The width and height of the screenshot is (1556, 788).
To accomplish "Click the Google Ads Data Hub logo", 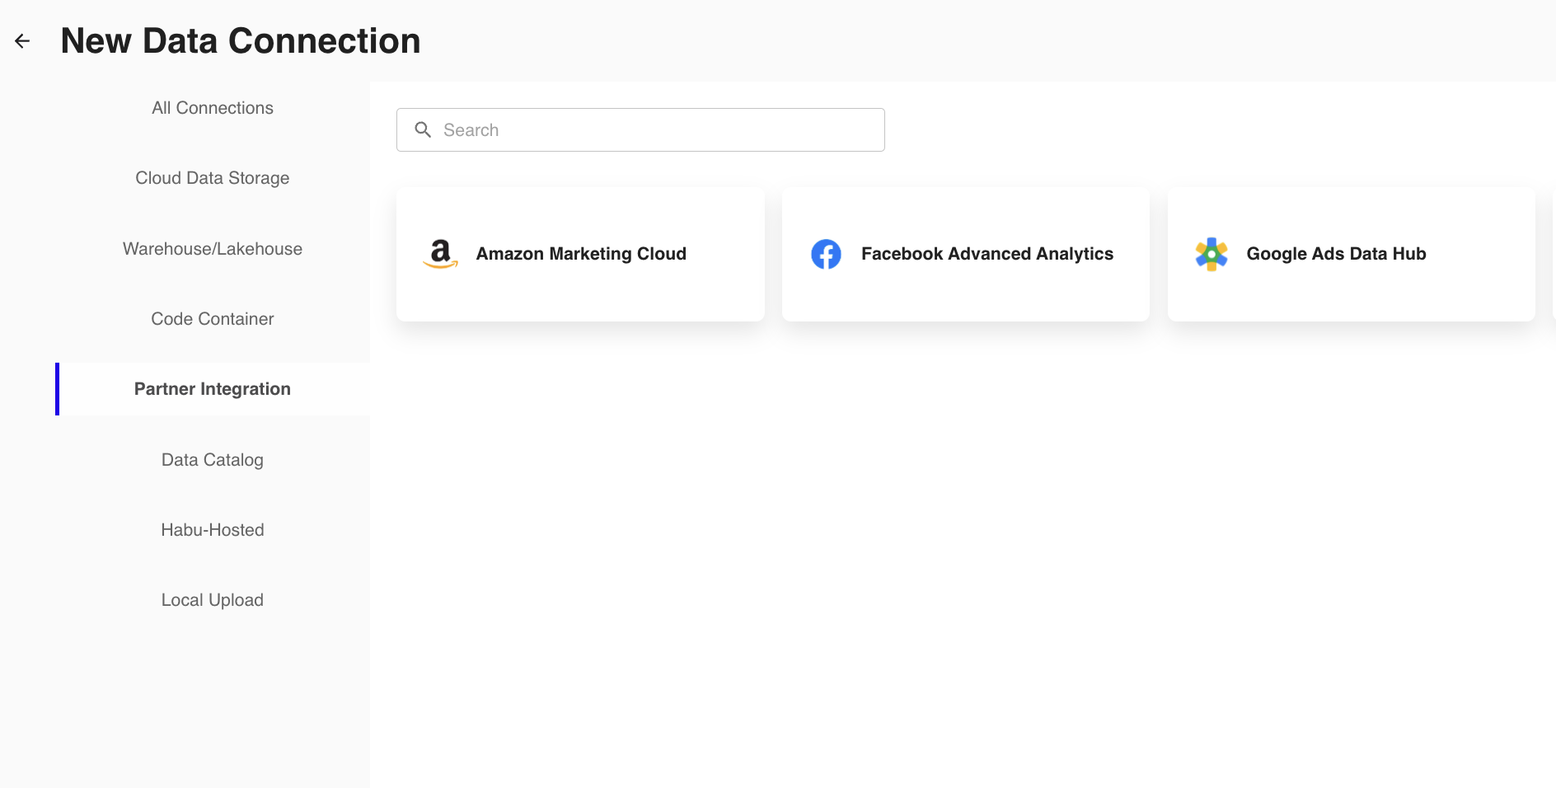I will [1211, 254].
